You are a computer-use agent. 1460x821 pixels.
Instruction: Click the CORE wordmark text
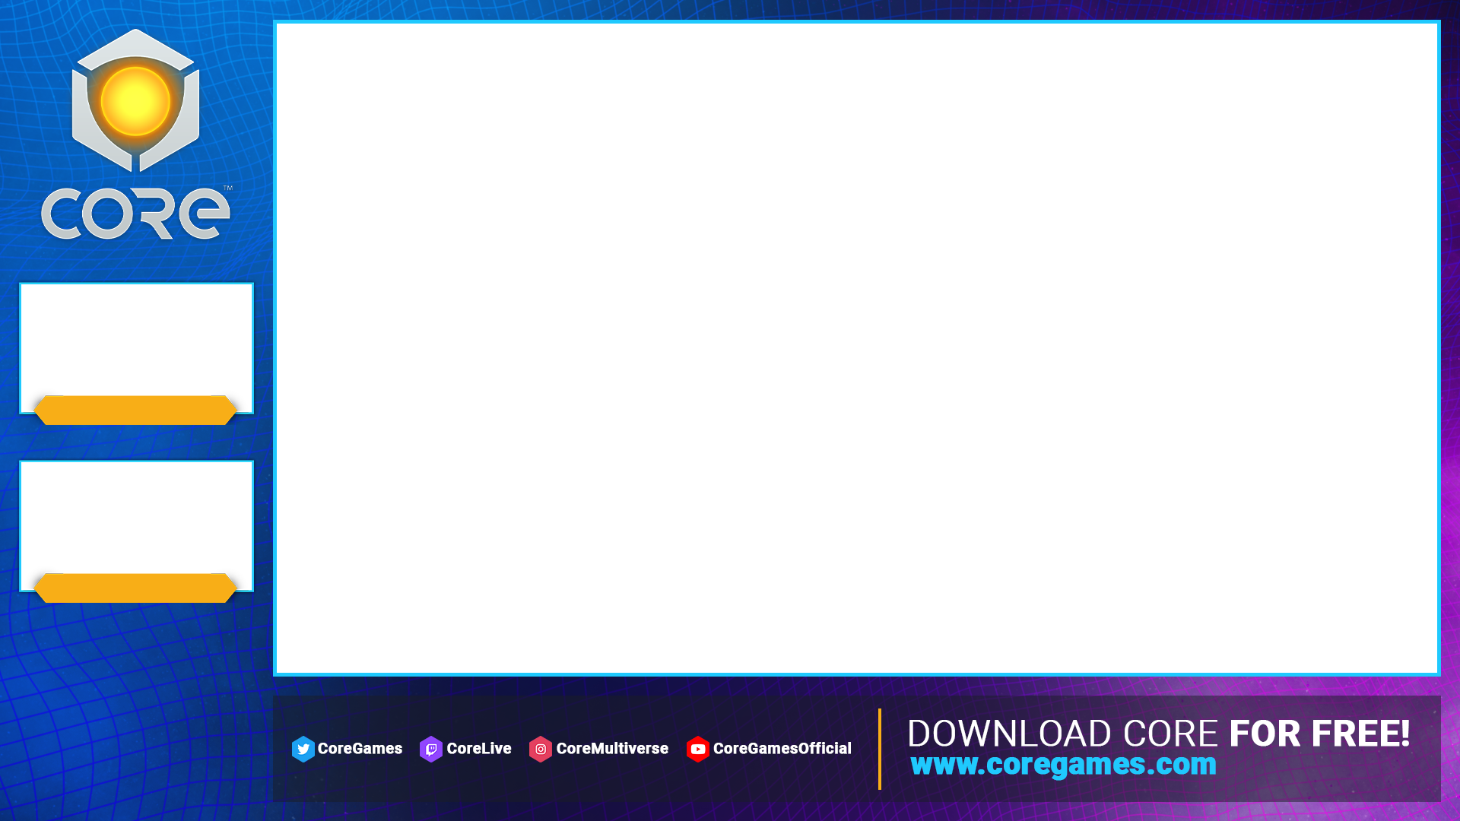coord(135,214)
